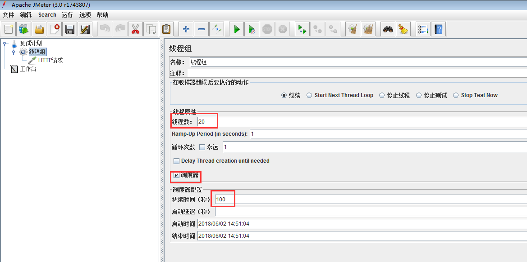Click the 名称 input field
The width and height of the screenshot is (527, 262).
pyautogui.click(x=358, y=62)
